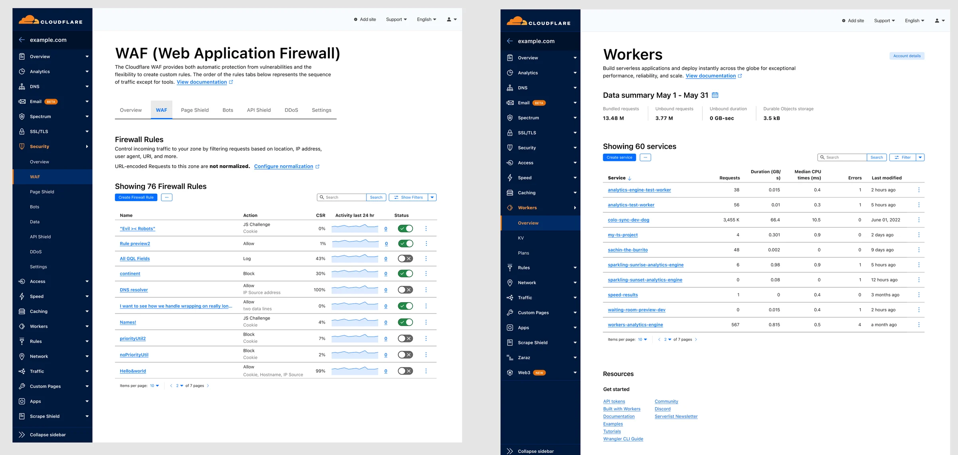Viewport: 958px width, 455px height.
Task: Sort by the Service column header
Action: click(x=620, y=178)
